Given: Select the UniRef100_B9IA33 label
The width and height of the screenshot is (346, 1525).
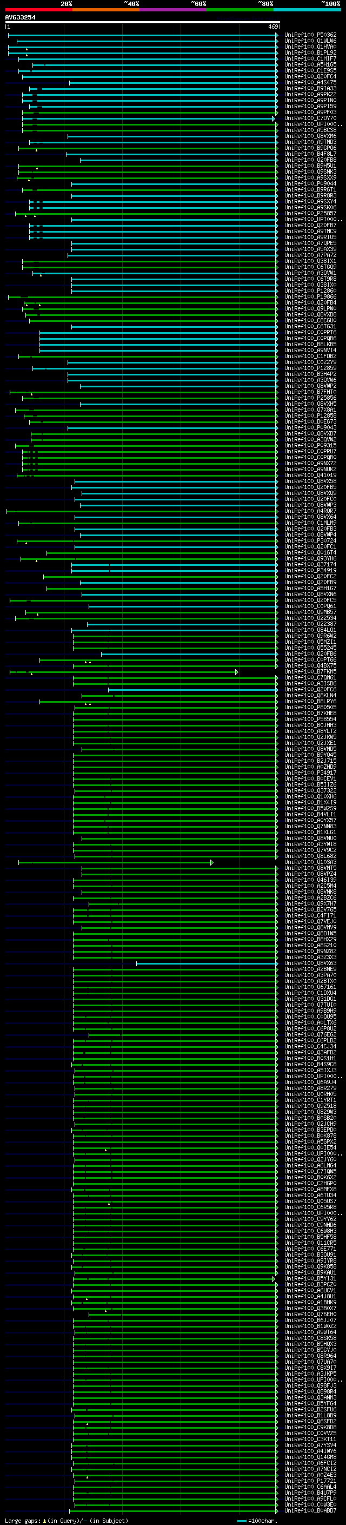Looking at the screenshot, I should pos(310,88).
